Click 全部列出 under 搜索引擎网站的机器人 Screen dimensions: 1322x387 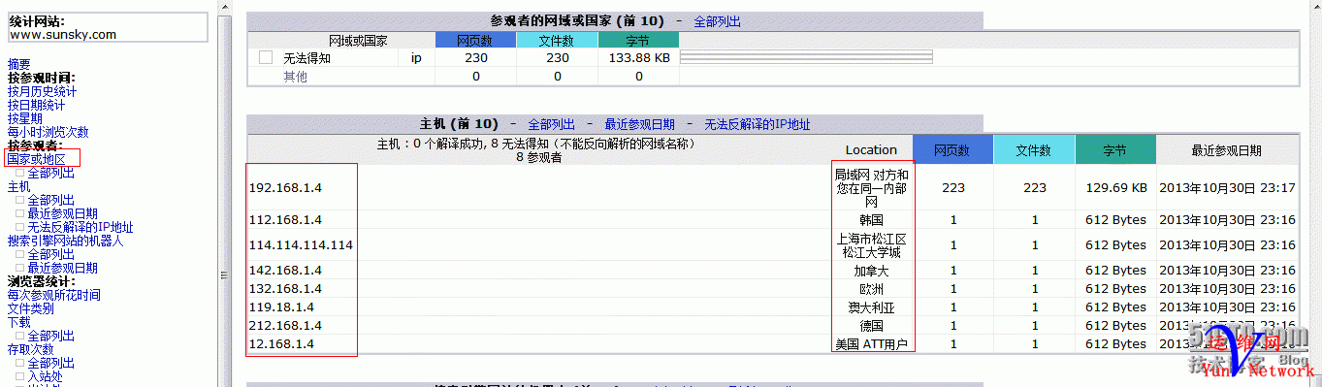click(x=51, y=254)
